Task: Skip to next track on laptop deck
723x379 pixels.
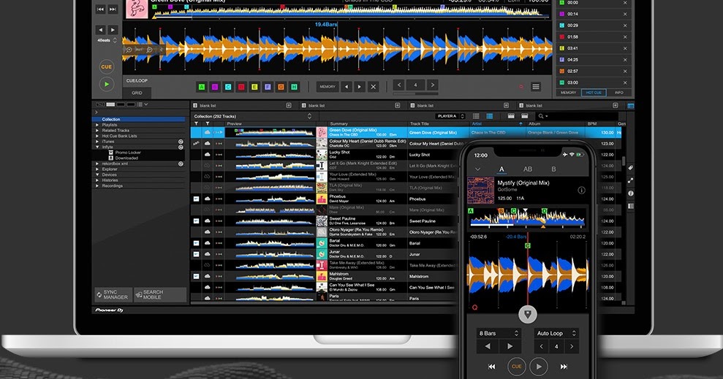Action: point(113,9)
